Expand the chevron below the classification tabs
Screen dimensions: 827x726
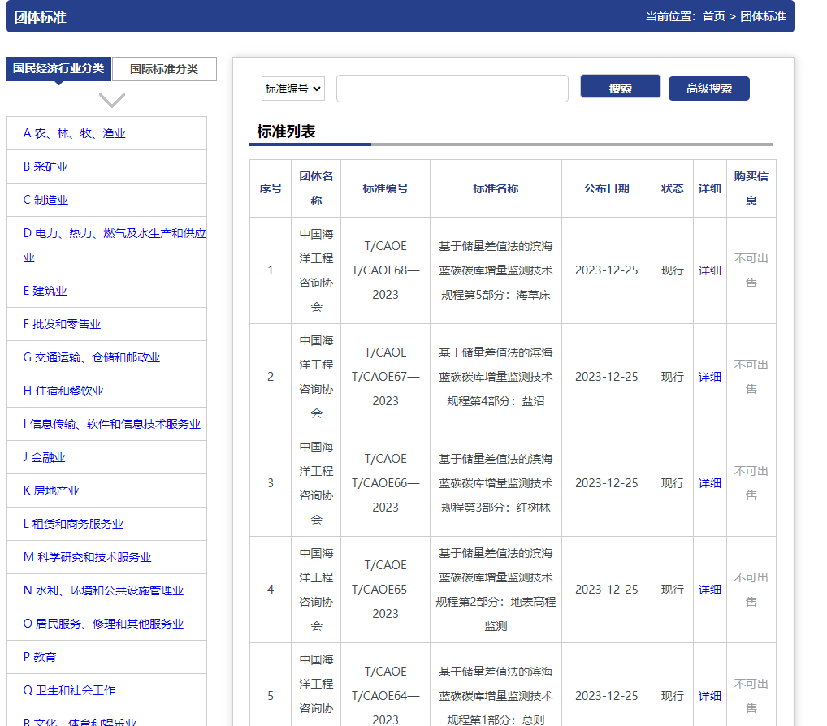click(x=110, y=100)
